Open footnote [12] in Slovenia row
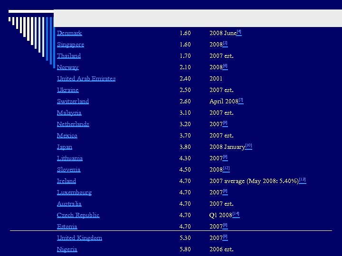342x256 pixels. pos(226,169)
